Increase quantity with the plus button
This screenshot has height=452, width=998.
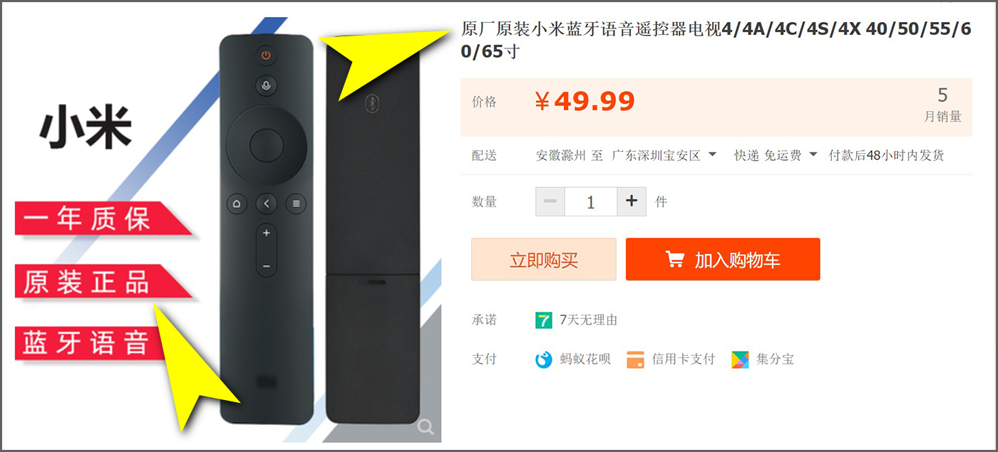point(631,201)
